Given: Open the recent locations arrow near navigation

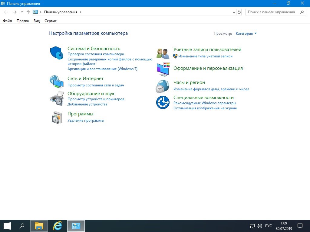Looking at the screenshot, I should point(22,12).
